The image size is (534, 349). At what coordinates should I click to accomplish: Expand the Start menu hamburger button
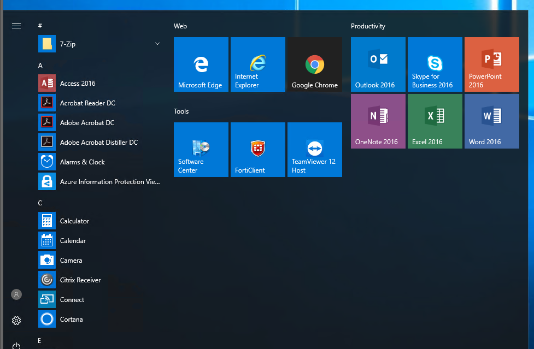(16, 26)
